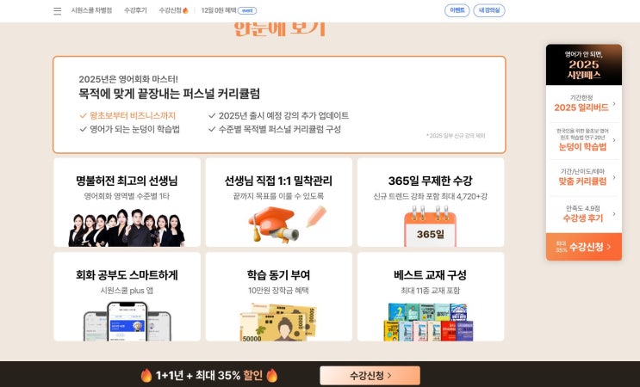Select 수준별 목적별 퍼스널 커리큘럼 구성 check item
The width and height of the screenshot is (640, 387).
[x=275, y=129]
